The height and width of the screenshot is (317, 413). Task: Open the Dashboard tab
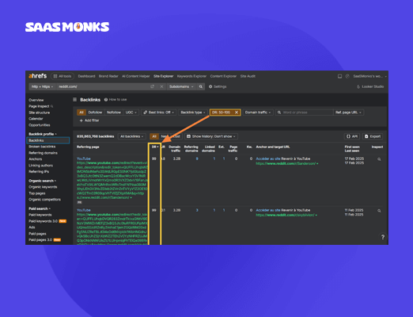click(x=86, y=76)
